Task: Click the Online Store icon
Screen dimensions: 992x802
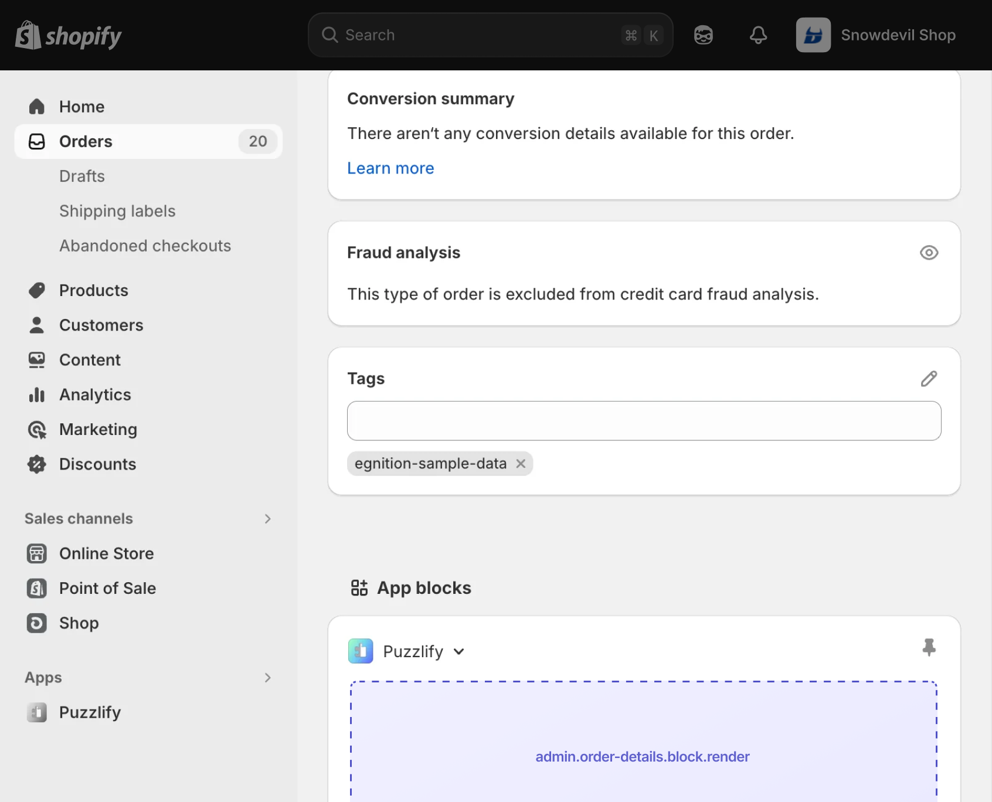Action: pos(37,553)
